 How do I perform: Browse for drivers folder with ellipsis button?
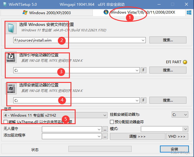click(x=105, y=136)
